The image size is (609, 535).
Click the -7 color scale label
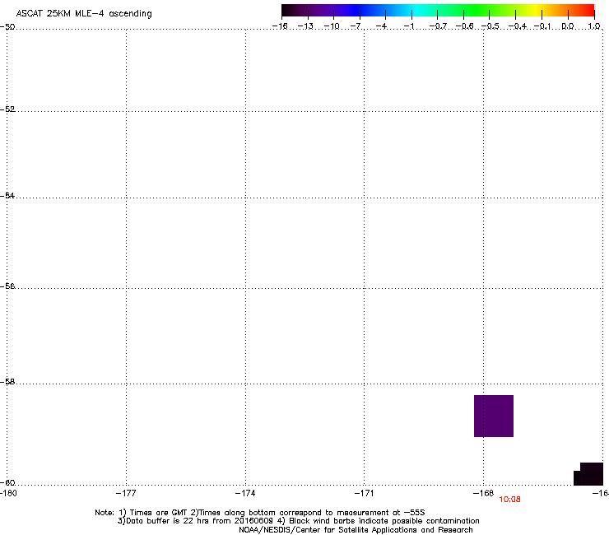(356, 26)
